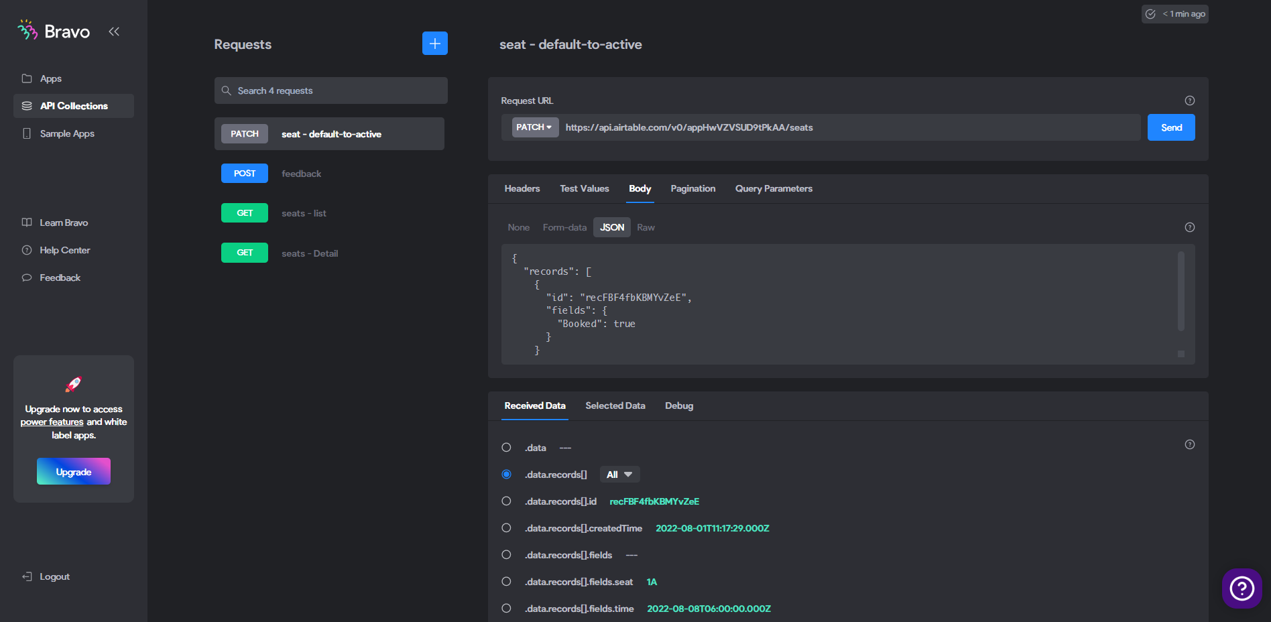Click the Logout arrow icon
The image size is (1271, 622).
(x=27, y=576)
